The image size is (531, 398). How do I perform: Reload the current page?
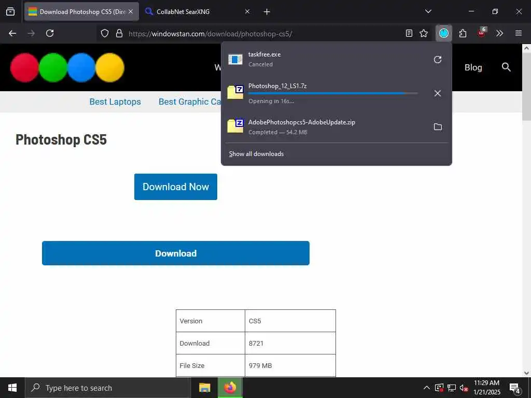pyautogui.click(x=50, y=33)
